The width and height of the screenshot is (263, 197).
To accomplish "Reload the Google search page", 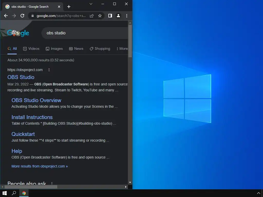I will pyautogui.click(x=22, y=16).
